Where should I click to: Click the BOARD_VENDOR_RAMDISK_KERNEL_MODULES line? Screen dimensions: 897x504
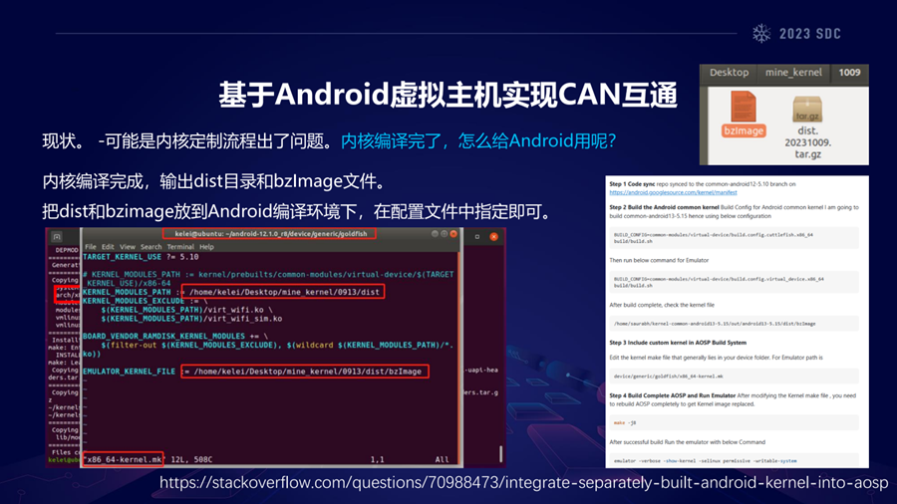tap(175, 336)
